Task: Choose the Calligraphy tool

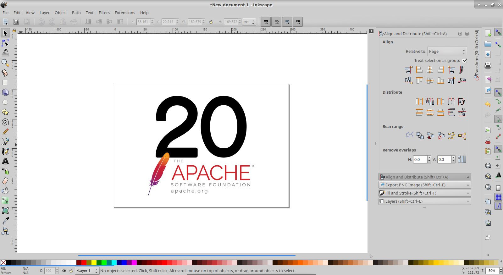Action: click(5, 151)
